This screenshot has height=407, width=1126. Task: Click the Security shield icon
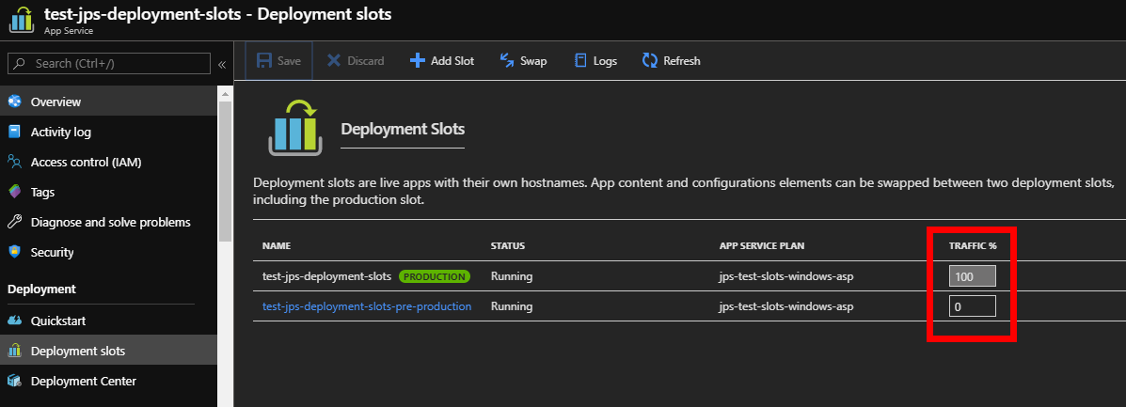14,252
